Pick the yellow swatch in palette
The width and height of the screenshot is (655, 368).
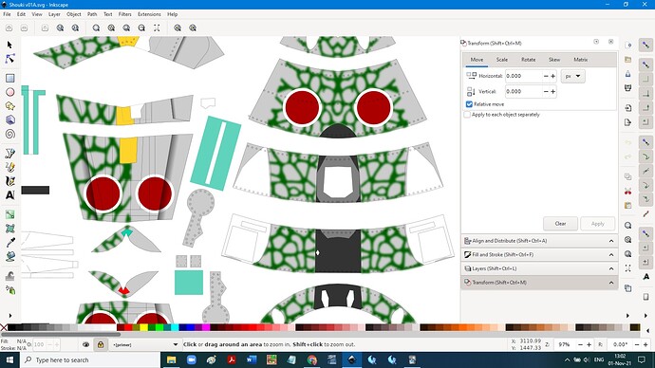click(x=143, y=327)
